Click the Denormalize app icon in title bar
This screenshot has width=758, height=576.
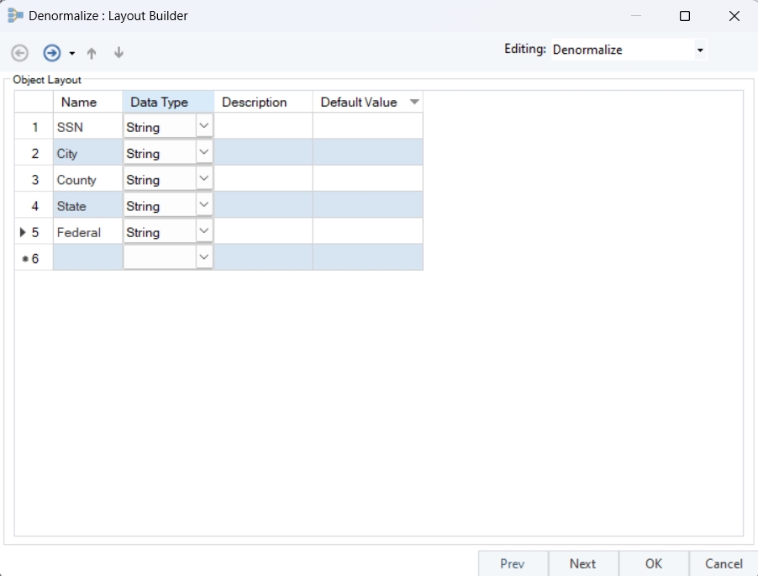coord(15,16)
